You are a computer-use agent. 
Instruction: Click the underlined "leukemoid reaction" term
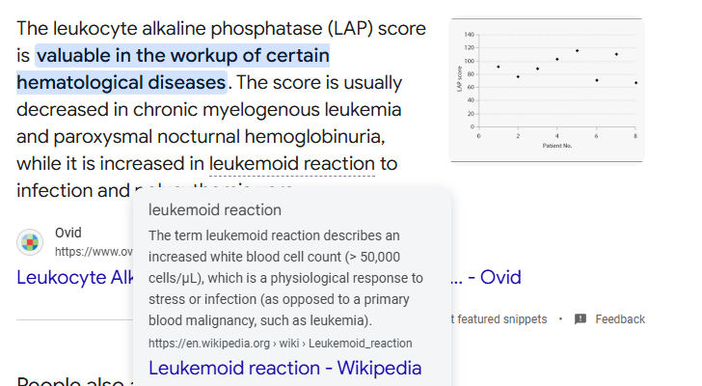(x=292, y=163)
